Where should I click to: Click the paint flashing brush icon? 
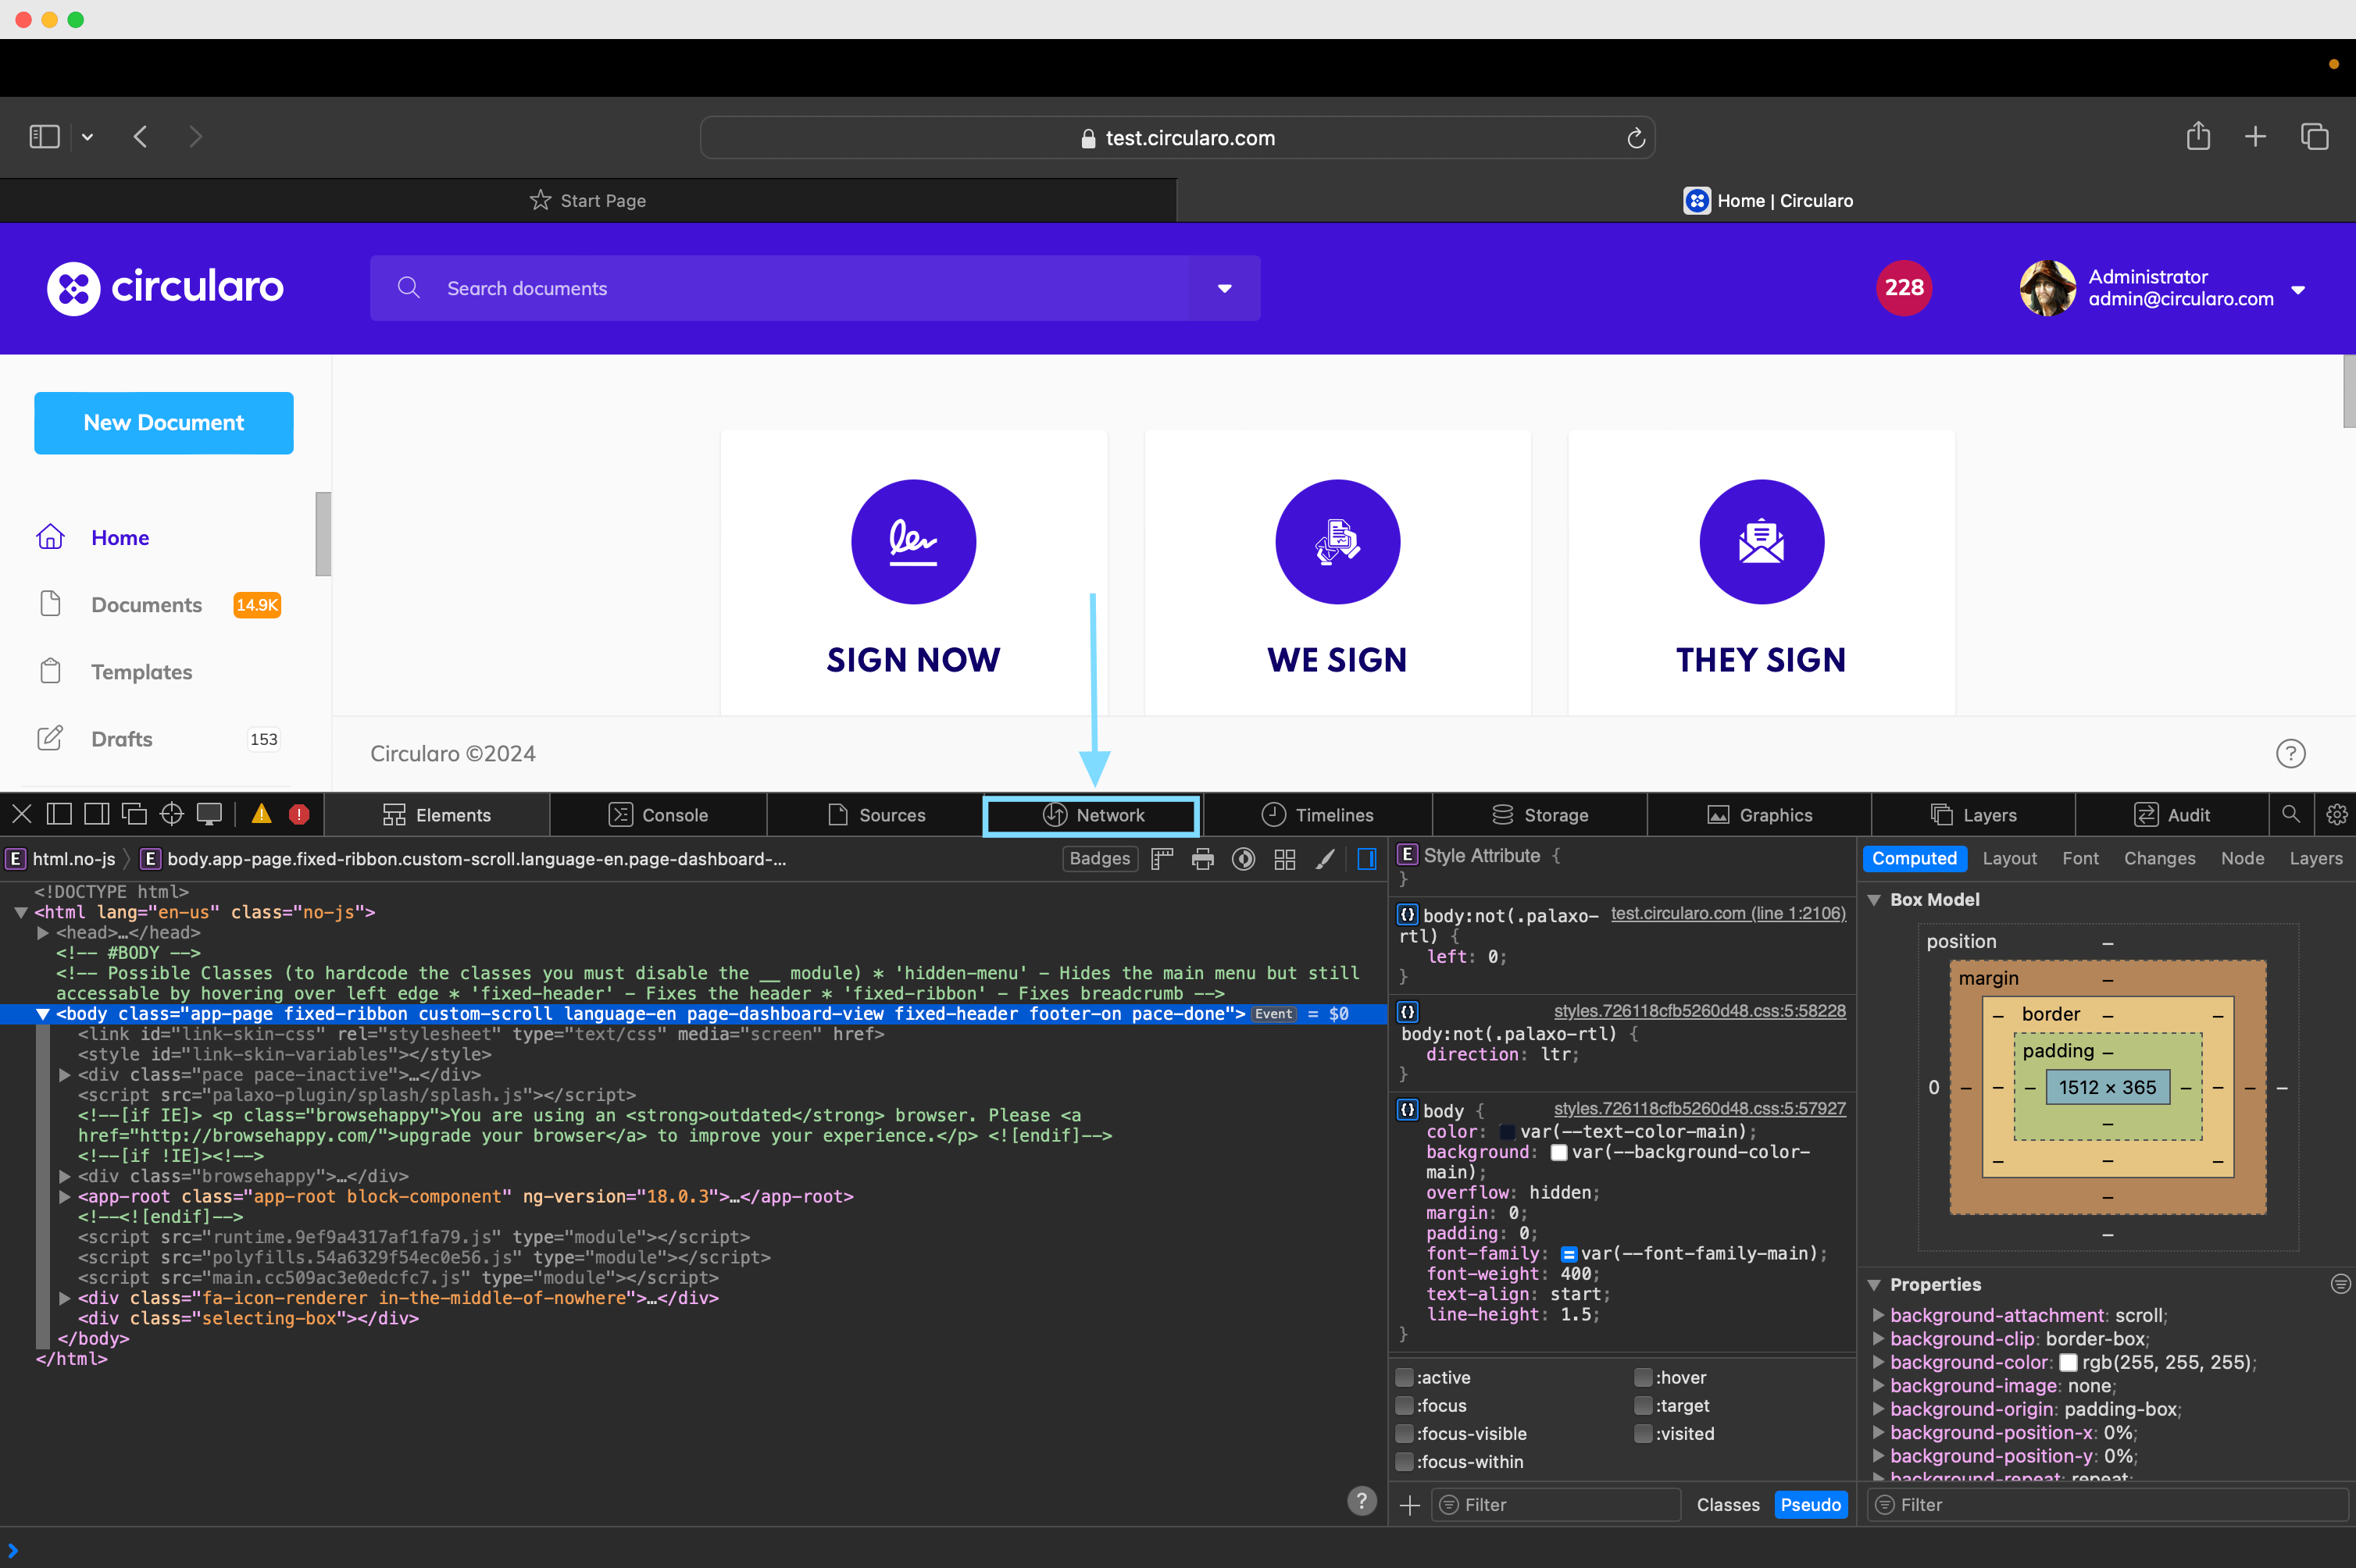pyautogui.click(x=1325, y=859)
